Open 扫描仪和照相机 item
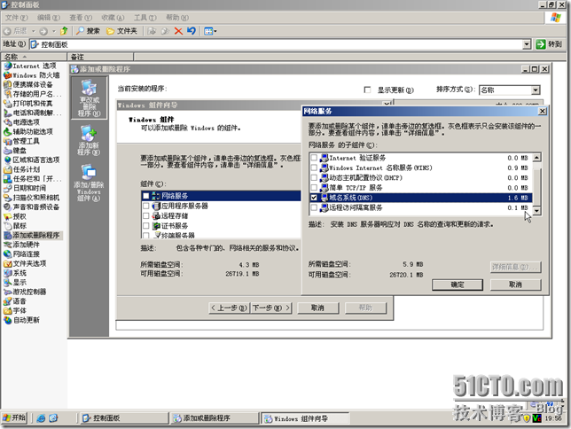The image size is (571, 429). (x=32, y=198)
